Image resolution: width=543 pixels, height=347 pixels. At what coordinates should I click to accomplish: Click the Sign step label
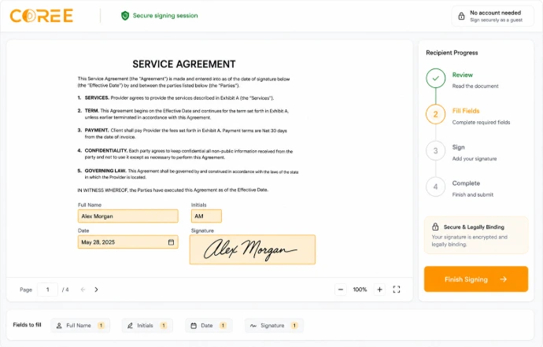click(x=458, y=147)
